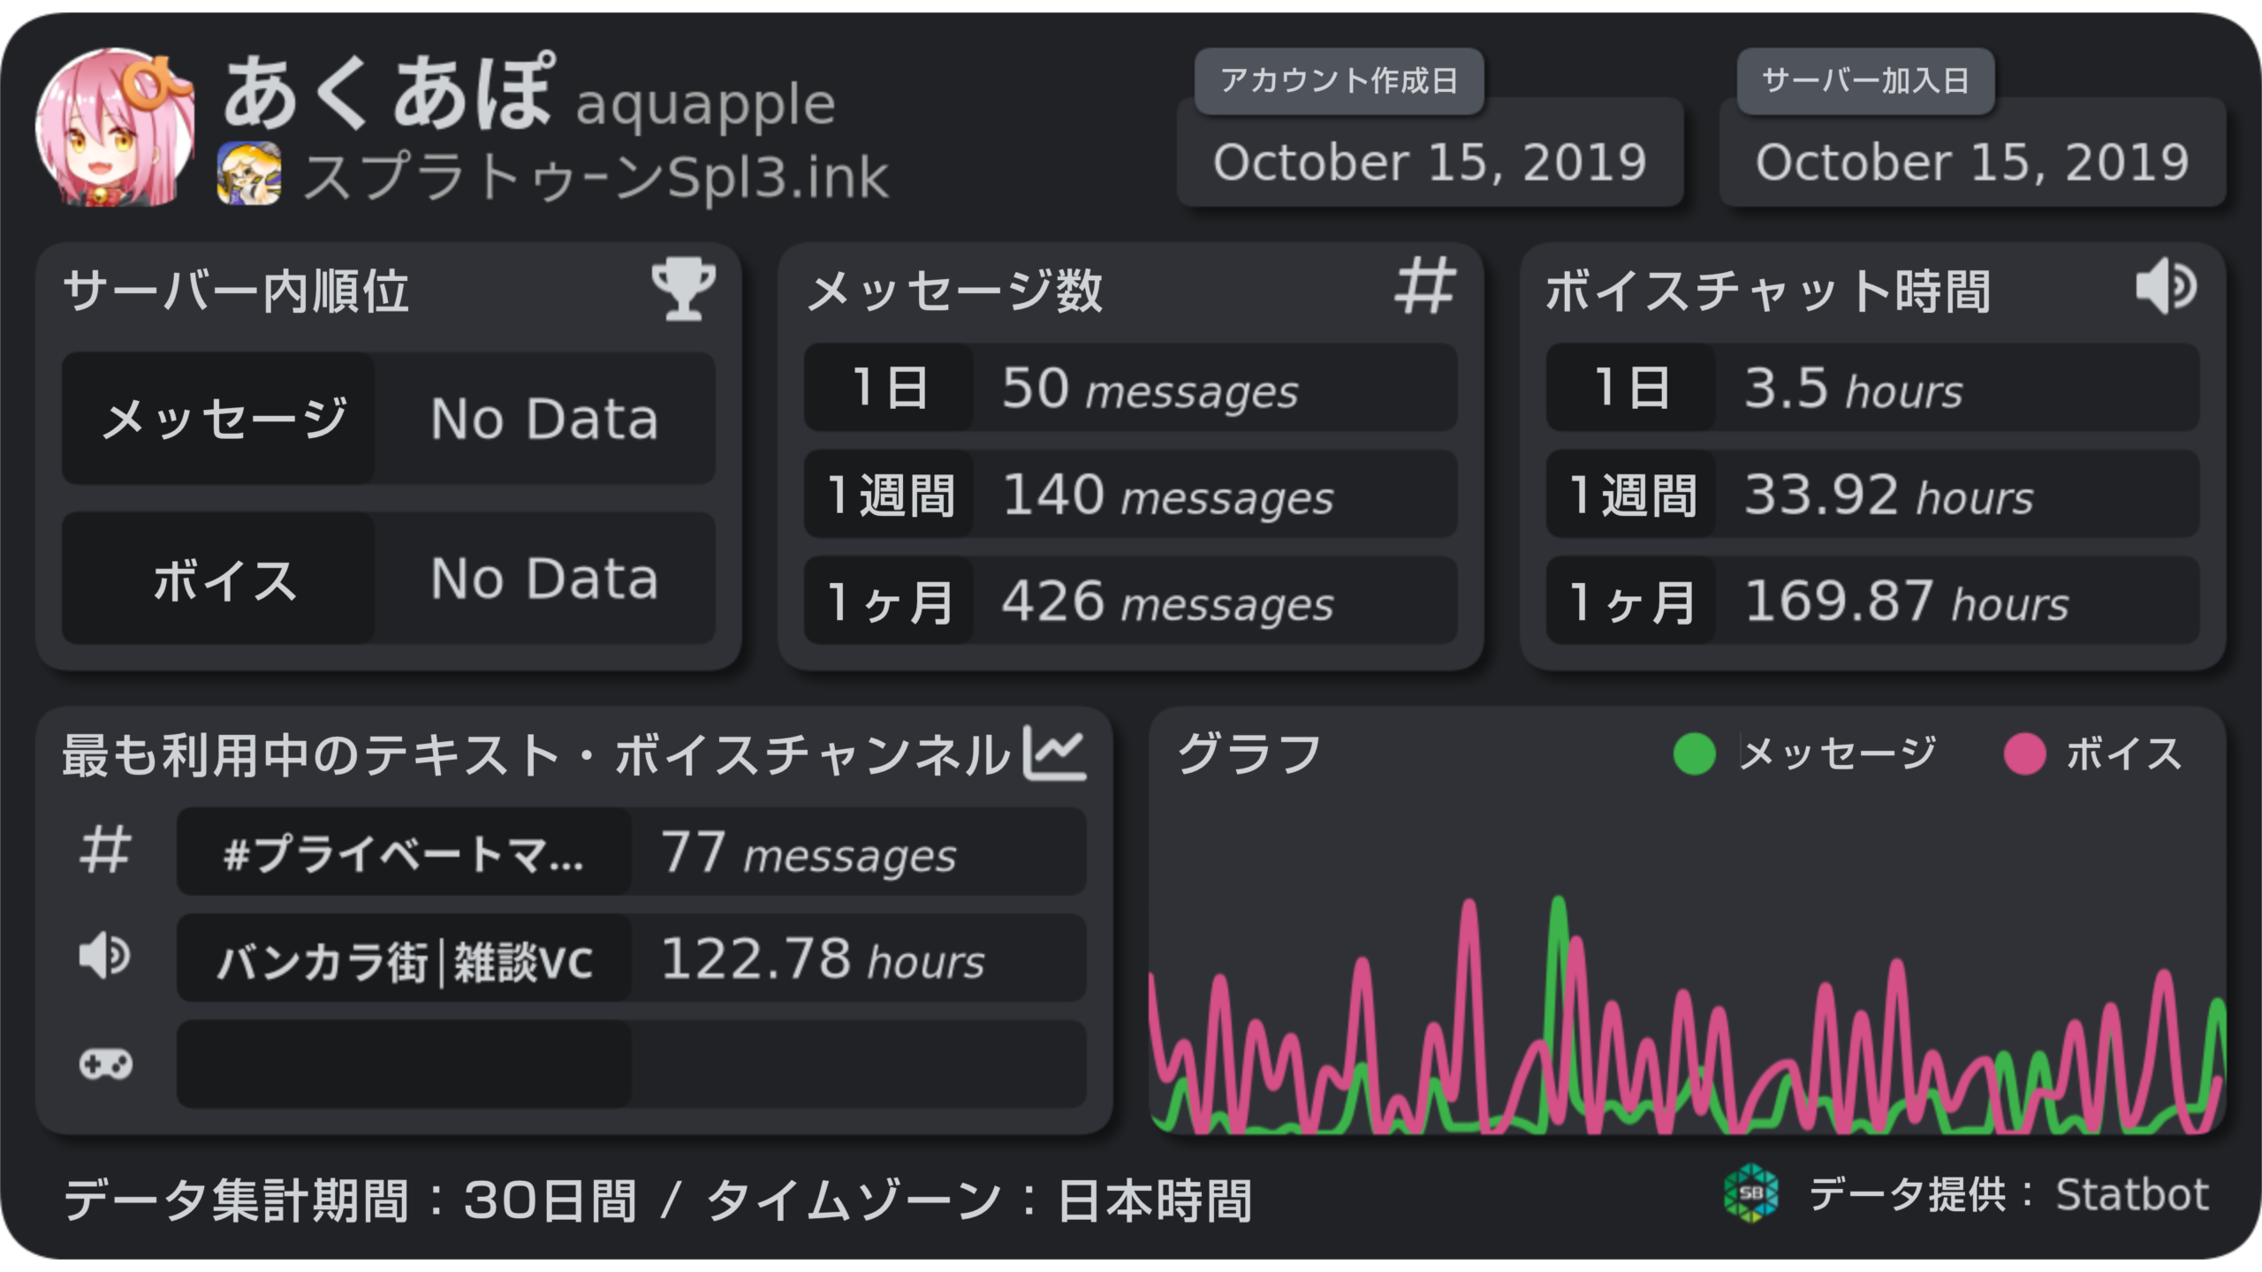
Task: Click the pink ボイス legend dot
Action: point(2024,754)
